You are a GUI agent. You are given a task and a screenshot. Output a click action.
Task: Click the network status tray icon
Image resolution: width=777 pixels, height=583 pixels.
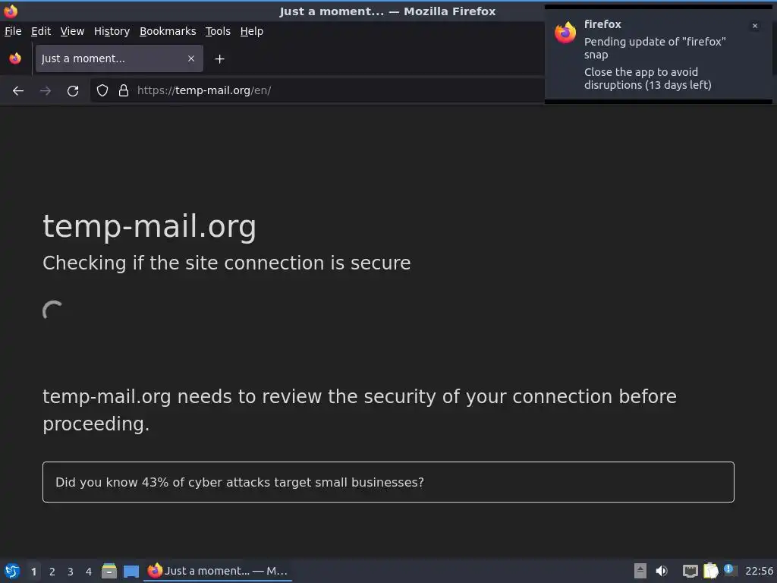pos(690,571)
